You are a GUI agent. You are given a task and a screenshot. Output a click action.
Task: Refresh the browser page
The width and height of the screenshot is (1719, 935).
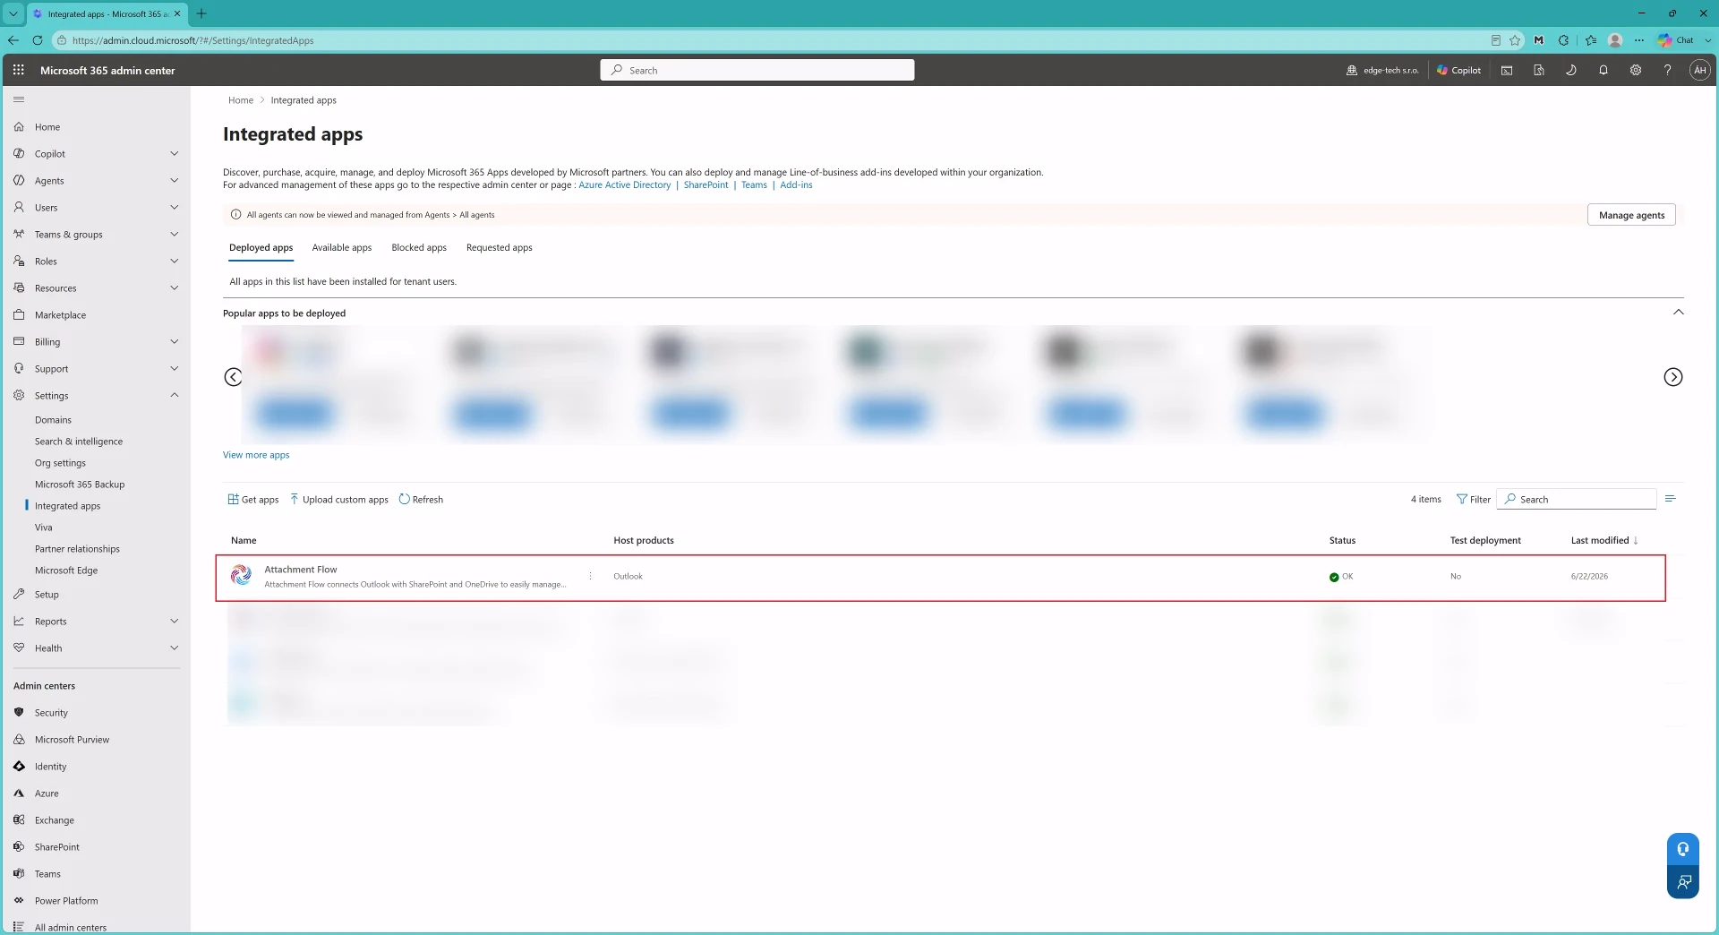38,40
